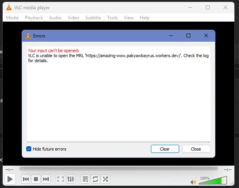Click the 'Your input can't be opened:' text

(x=54, y=51)
